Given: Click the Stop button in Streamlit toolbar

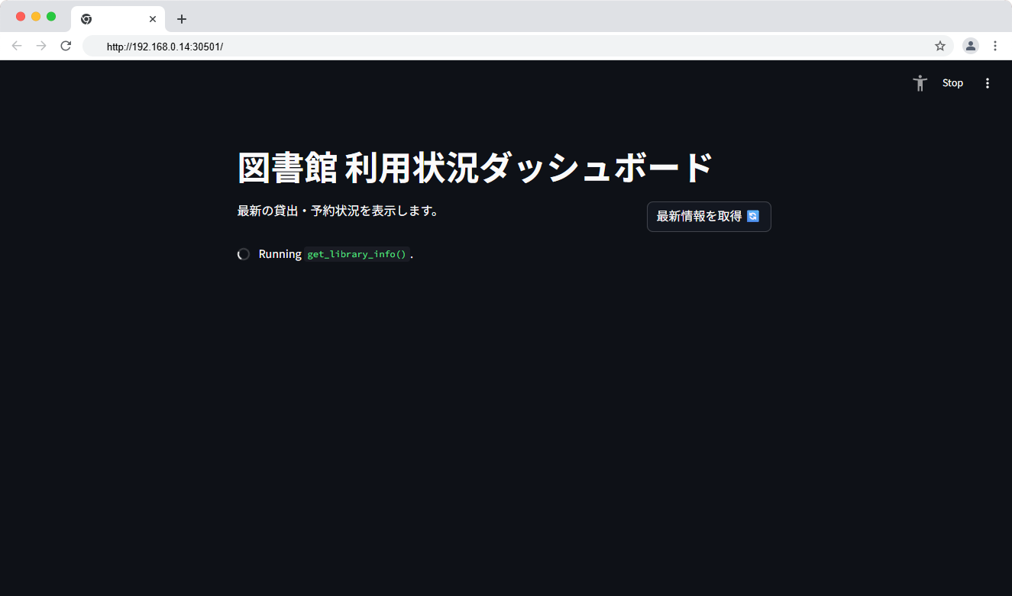Looking at the screenshot, I should (952, 83).
